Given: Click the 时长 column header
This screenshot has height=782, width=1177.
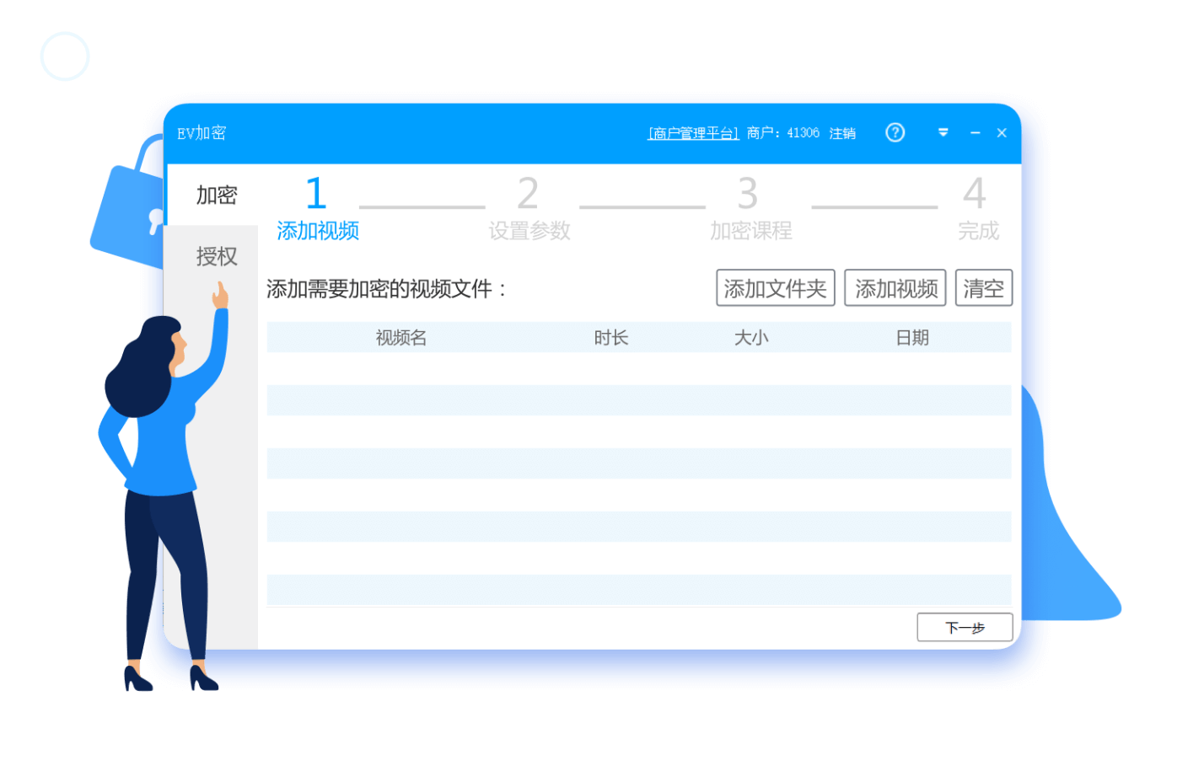Looking at the screenshot, I should click(610, 337).
